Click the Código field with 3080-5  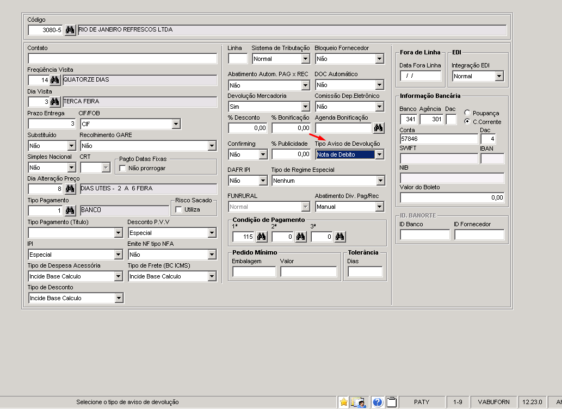click(45, 30)
